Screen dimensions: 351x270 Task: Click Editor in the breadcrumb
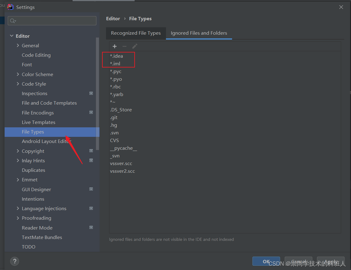113,18
